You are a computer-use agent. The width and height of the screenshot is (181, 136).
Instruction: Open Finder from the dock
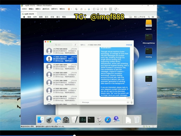(x=40, y=120)
